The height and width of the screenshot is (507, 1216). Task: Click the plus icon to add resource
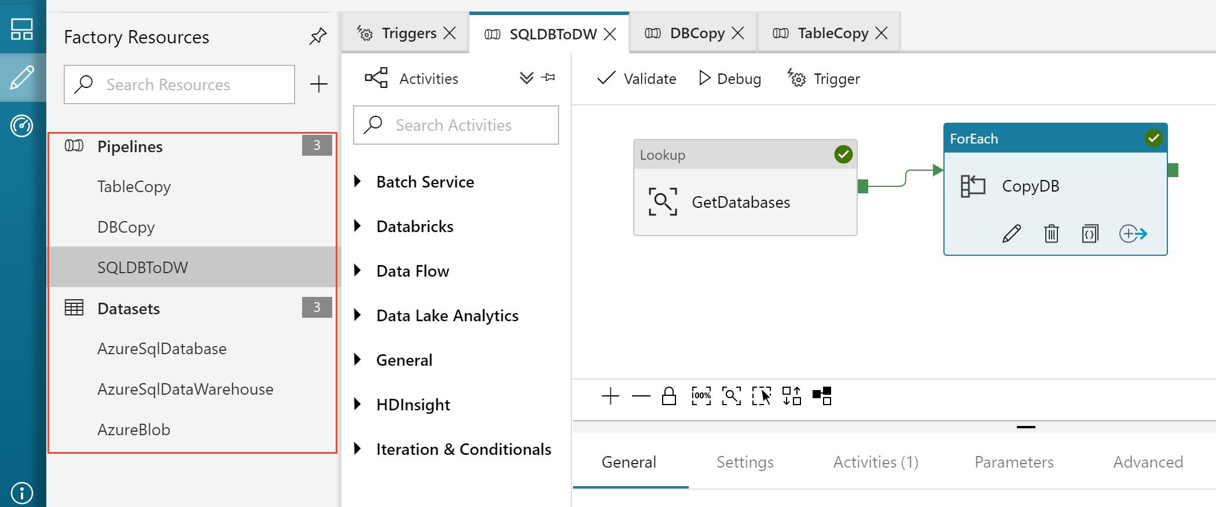tap(318, 84)
